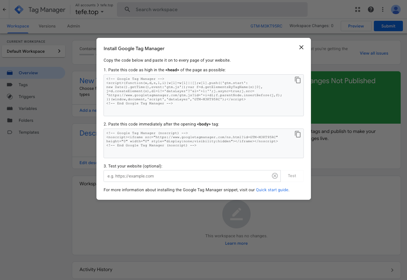Image resolution: width=407 pixels, height=280 pixels.
Task: Switch to the Admin tab
Action: 73,26
